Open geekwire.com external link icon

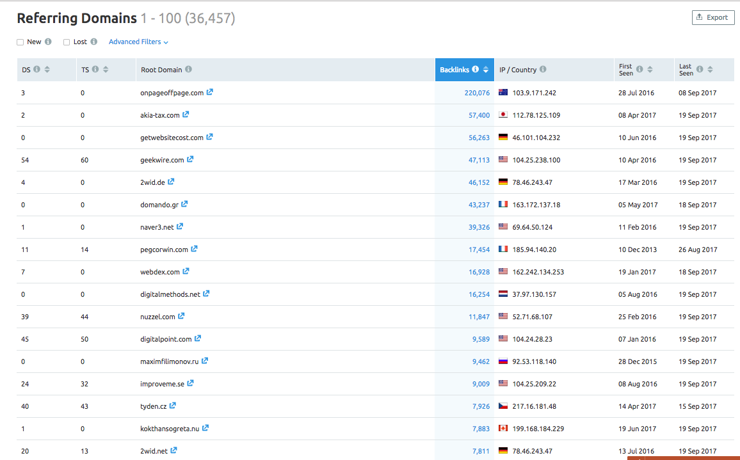pyautogui.click(x=190, y=159)
